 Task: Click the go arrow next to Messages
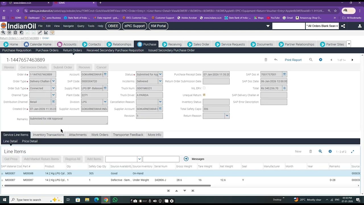186,159
